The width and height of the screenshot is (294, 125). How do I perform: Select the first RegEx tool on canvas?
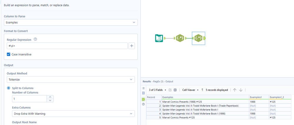click(x=180, y=38)
